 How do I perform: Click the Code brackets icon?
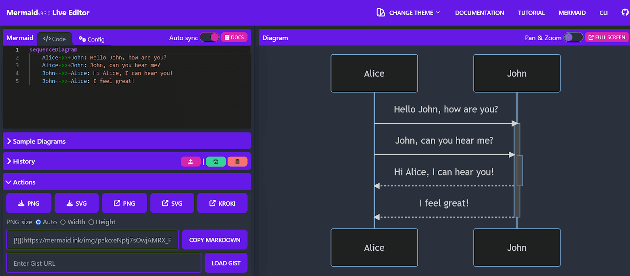(x=47, y=39)
